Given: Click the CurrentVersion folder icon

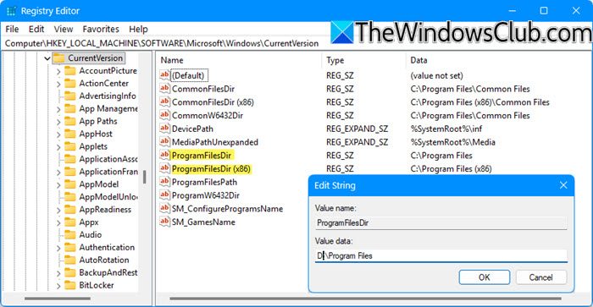Looking at the screenshot, I should (x=58, y=58).
